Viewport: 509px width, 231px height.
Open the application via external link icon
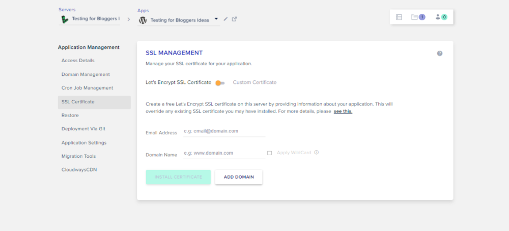[234, 19]
